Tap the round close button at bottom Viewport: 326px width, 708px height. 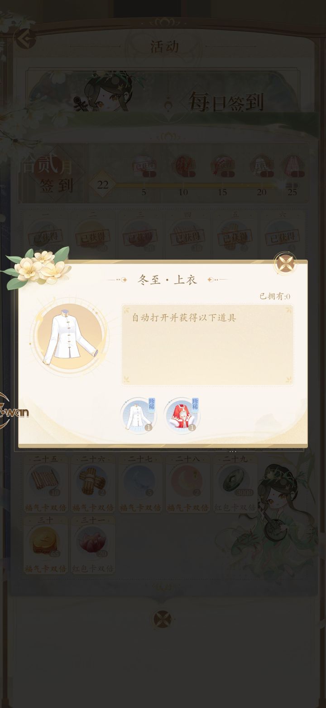coord(162,619)
